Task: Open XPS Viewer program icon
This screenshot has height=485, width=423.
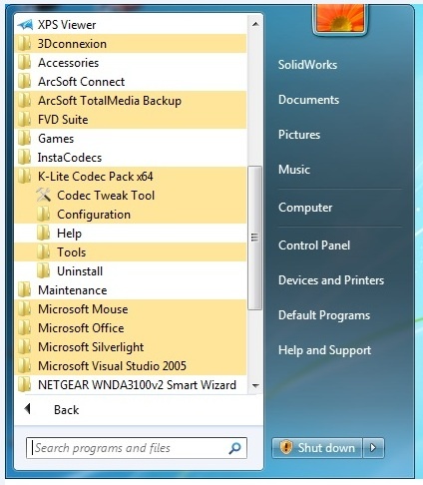Action: [x=25, y=25]
